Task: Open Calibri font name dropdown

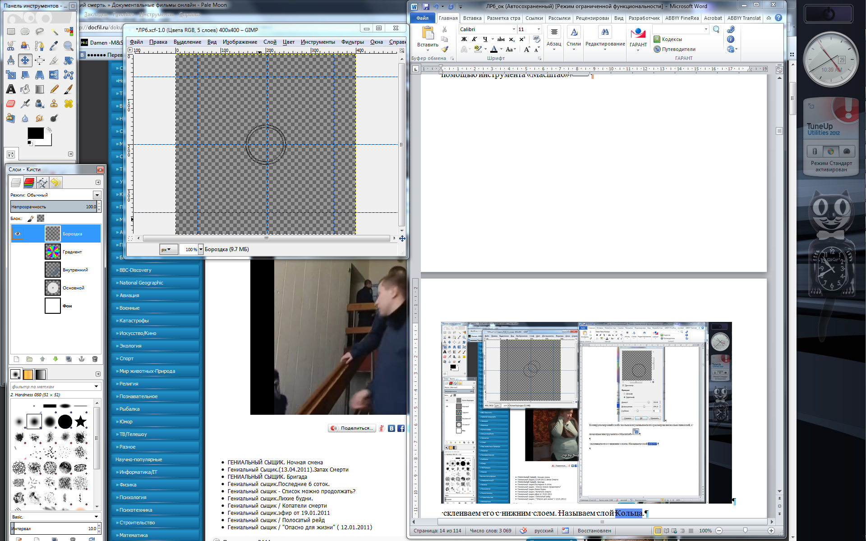Action: click(x=514, y=29)
